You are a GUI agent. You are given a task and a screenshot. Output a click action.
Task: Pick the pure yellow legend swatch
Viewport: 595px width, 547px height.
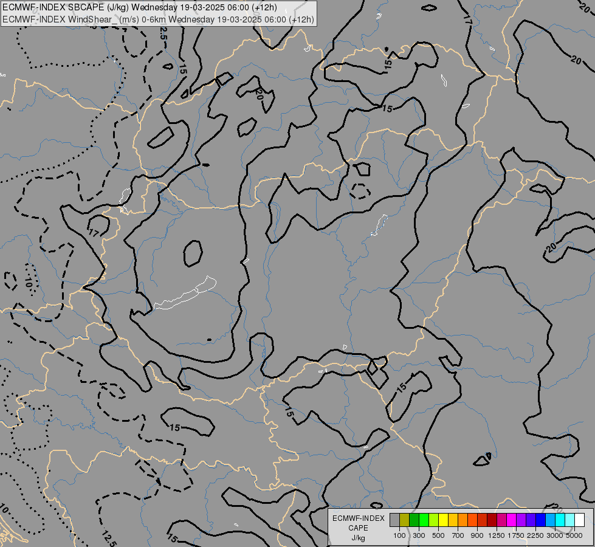[x=443, y=520]
